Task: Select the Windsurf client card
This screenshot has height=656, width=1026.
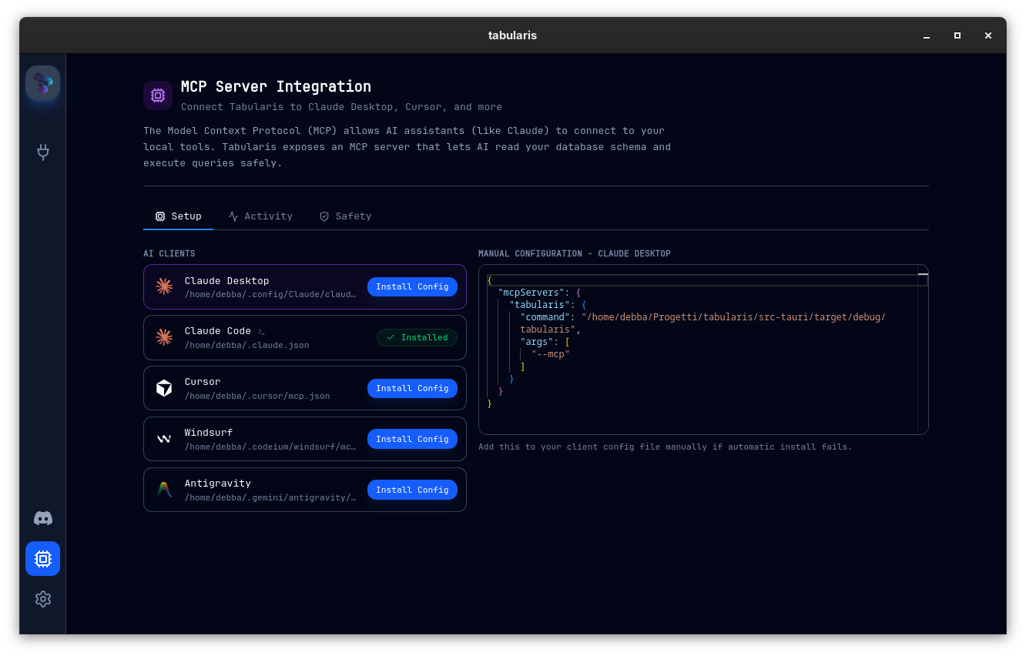Action: click(305, 439)
